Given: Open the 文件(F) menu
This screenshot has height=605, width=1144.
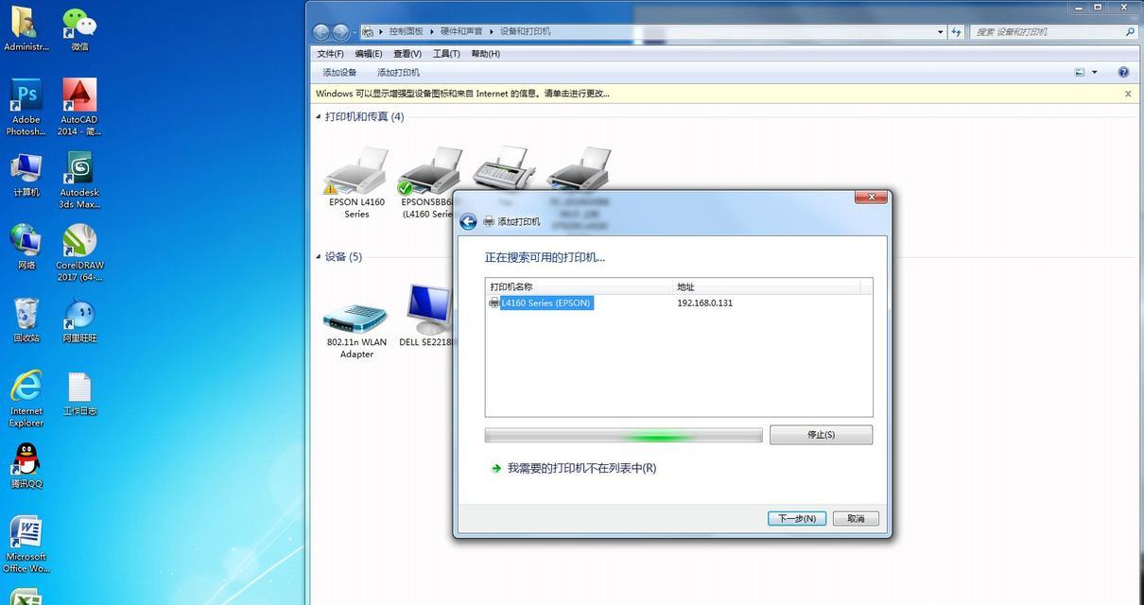Looking at the screenshot, I should click(x=331, y=53).
